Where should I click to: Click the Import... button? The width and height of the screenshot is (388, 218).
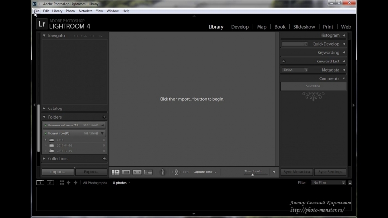click(x=58, y=172)
